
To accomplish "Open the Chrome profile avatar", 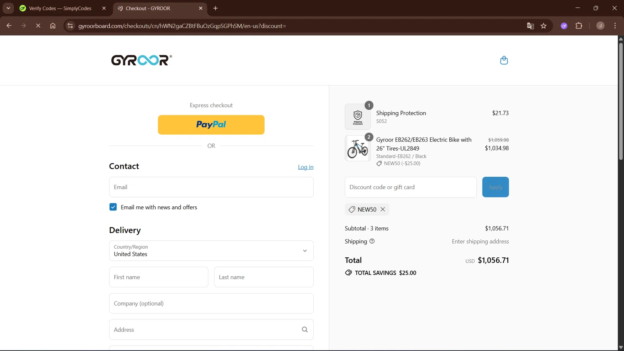I will (x=600, y=26).
